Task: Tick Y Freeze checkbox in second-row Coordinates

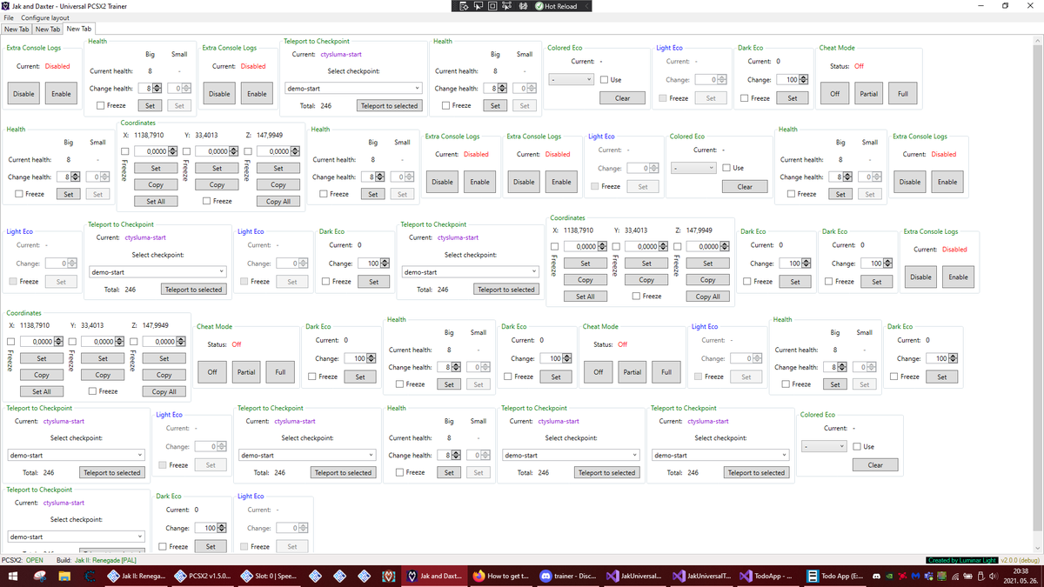Action: 186,151
